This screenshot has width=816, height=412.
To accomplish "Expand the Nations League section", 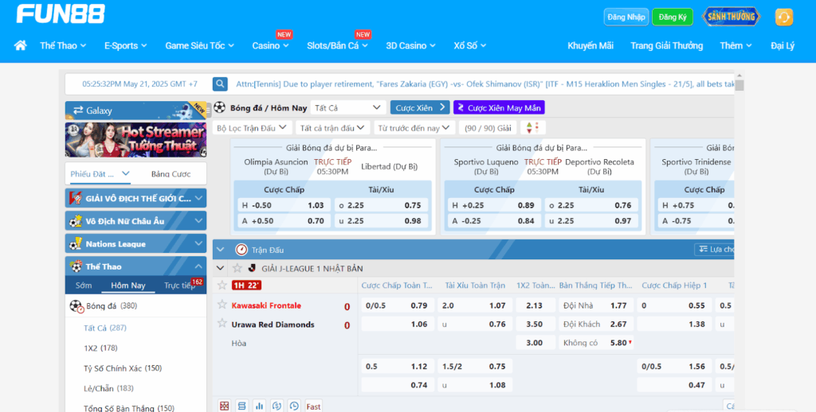I will pyautogui.click(x=135, y=243).
